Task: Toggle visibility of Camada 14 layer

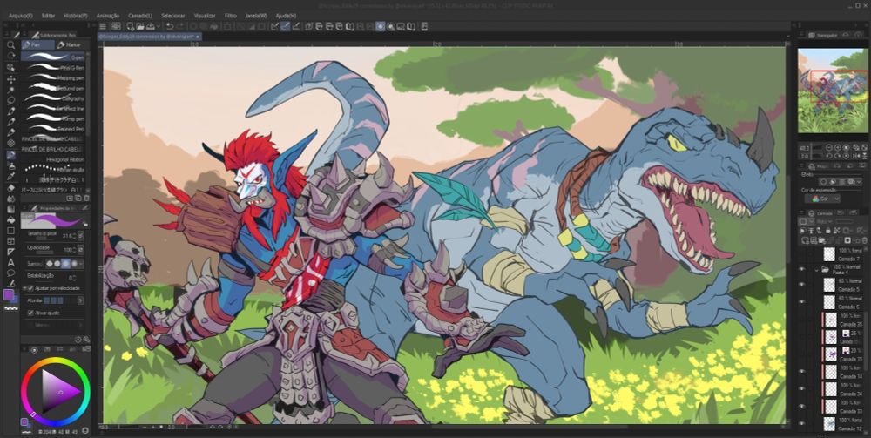Action: click(x=801, y=371)
